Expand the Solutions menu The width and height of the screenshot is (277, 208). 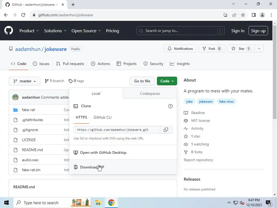click(x=55, y=31)
